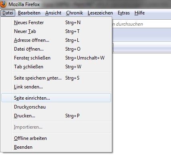The height and width of the screenshot is (164, 171).
Task: Select Tab schließen entry
Action: [56, 67]
